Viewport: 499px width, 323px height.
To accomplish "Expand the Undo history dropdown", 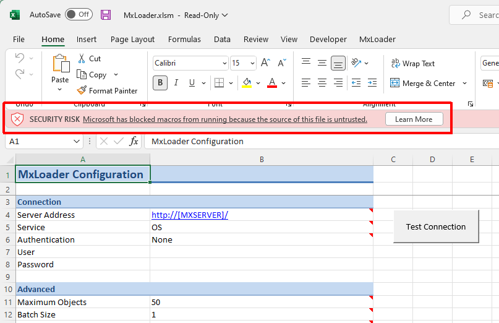I will pyautogui.click(x=31, y=58).
